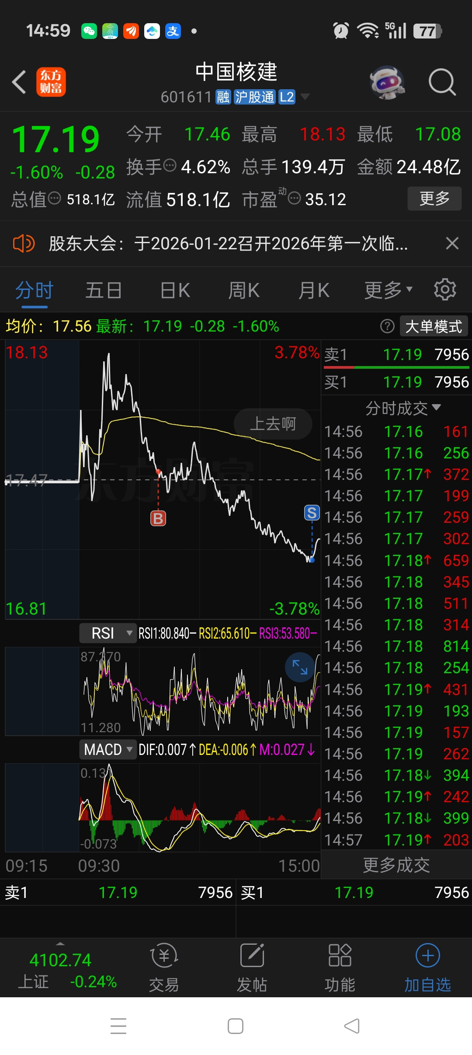472x1055 pixels.
Task: Tap the 卖1 row in the side order book
Action: [396, 354]
